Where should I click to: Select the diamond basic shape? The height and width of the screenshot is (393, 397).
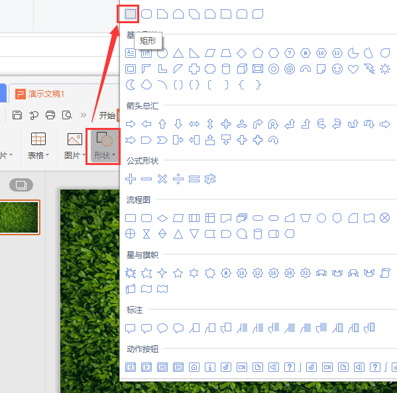pos(241,53)
